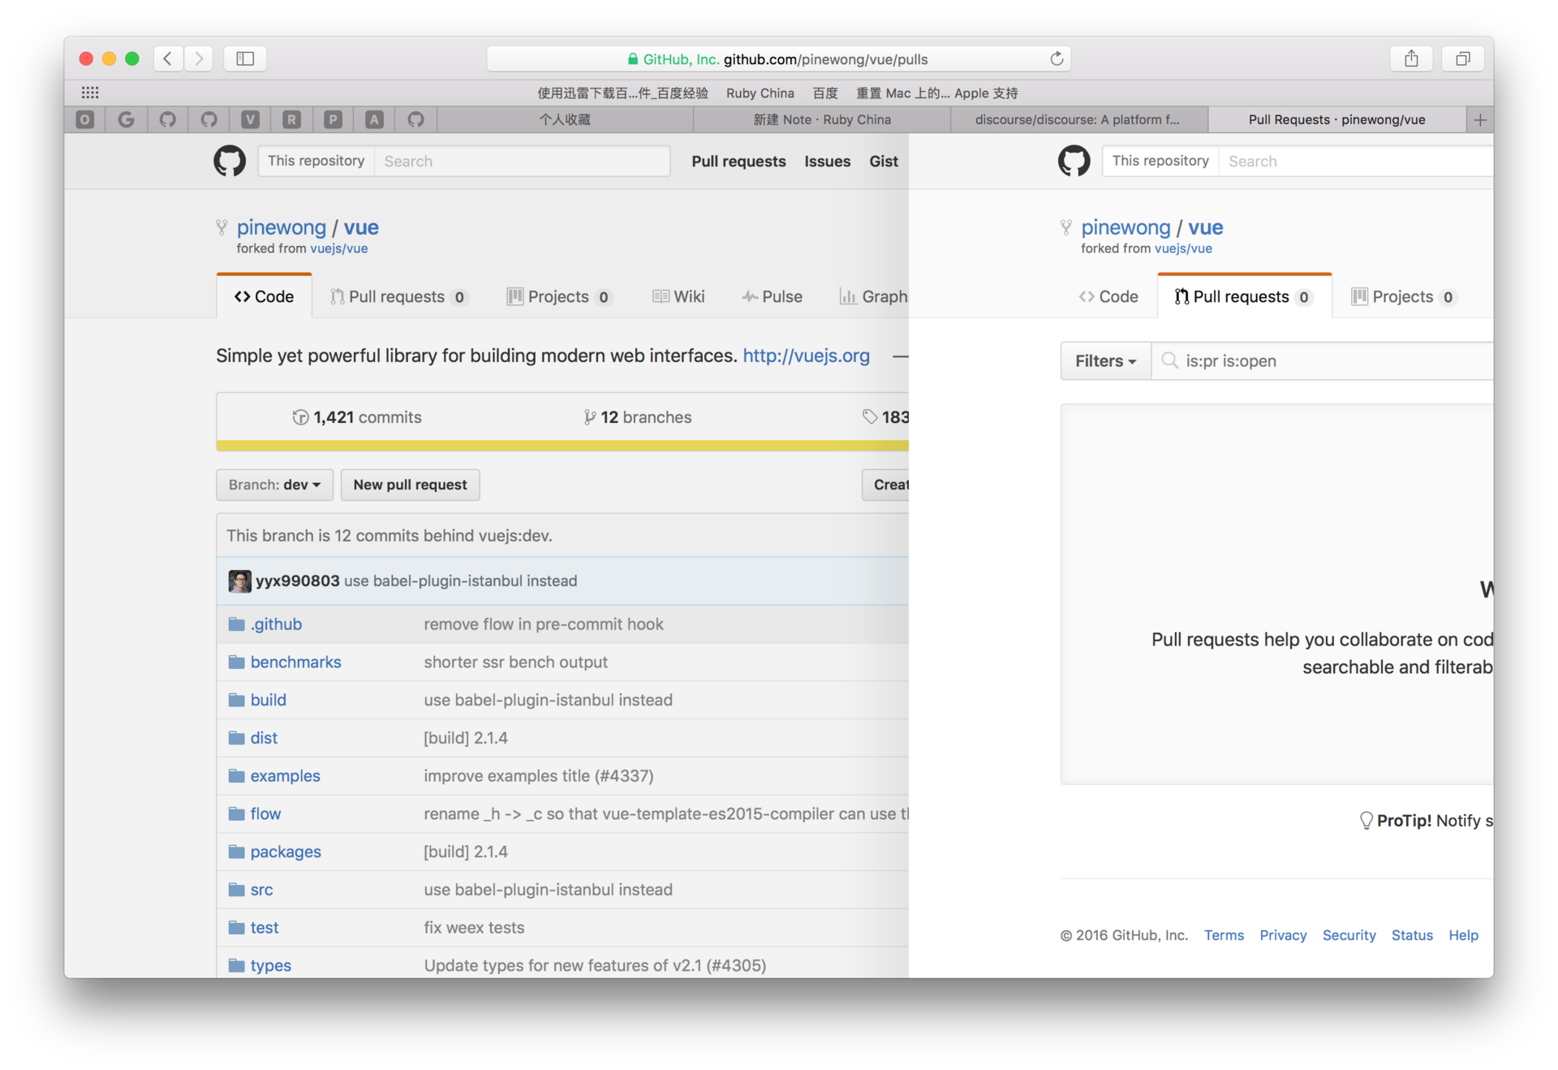Open Security footer link

tap(1349, 935)
